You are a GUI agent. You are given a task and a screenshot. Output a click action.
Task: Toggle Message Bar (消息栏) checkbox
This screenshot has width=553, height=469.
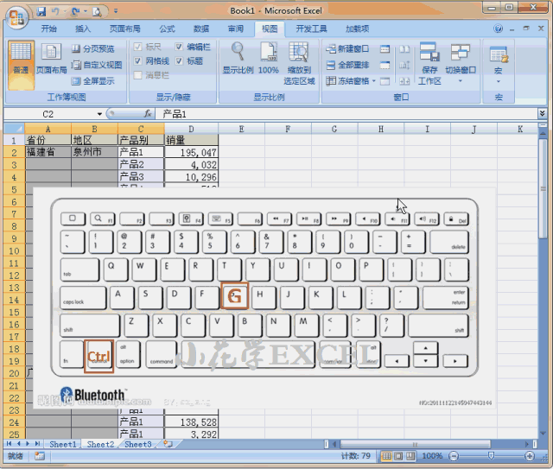[x=138, y=75]
